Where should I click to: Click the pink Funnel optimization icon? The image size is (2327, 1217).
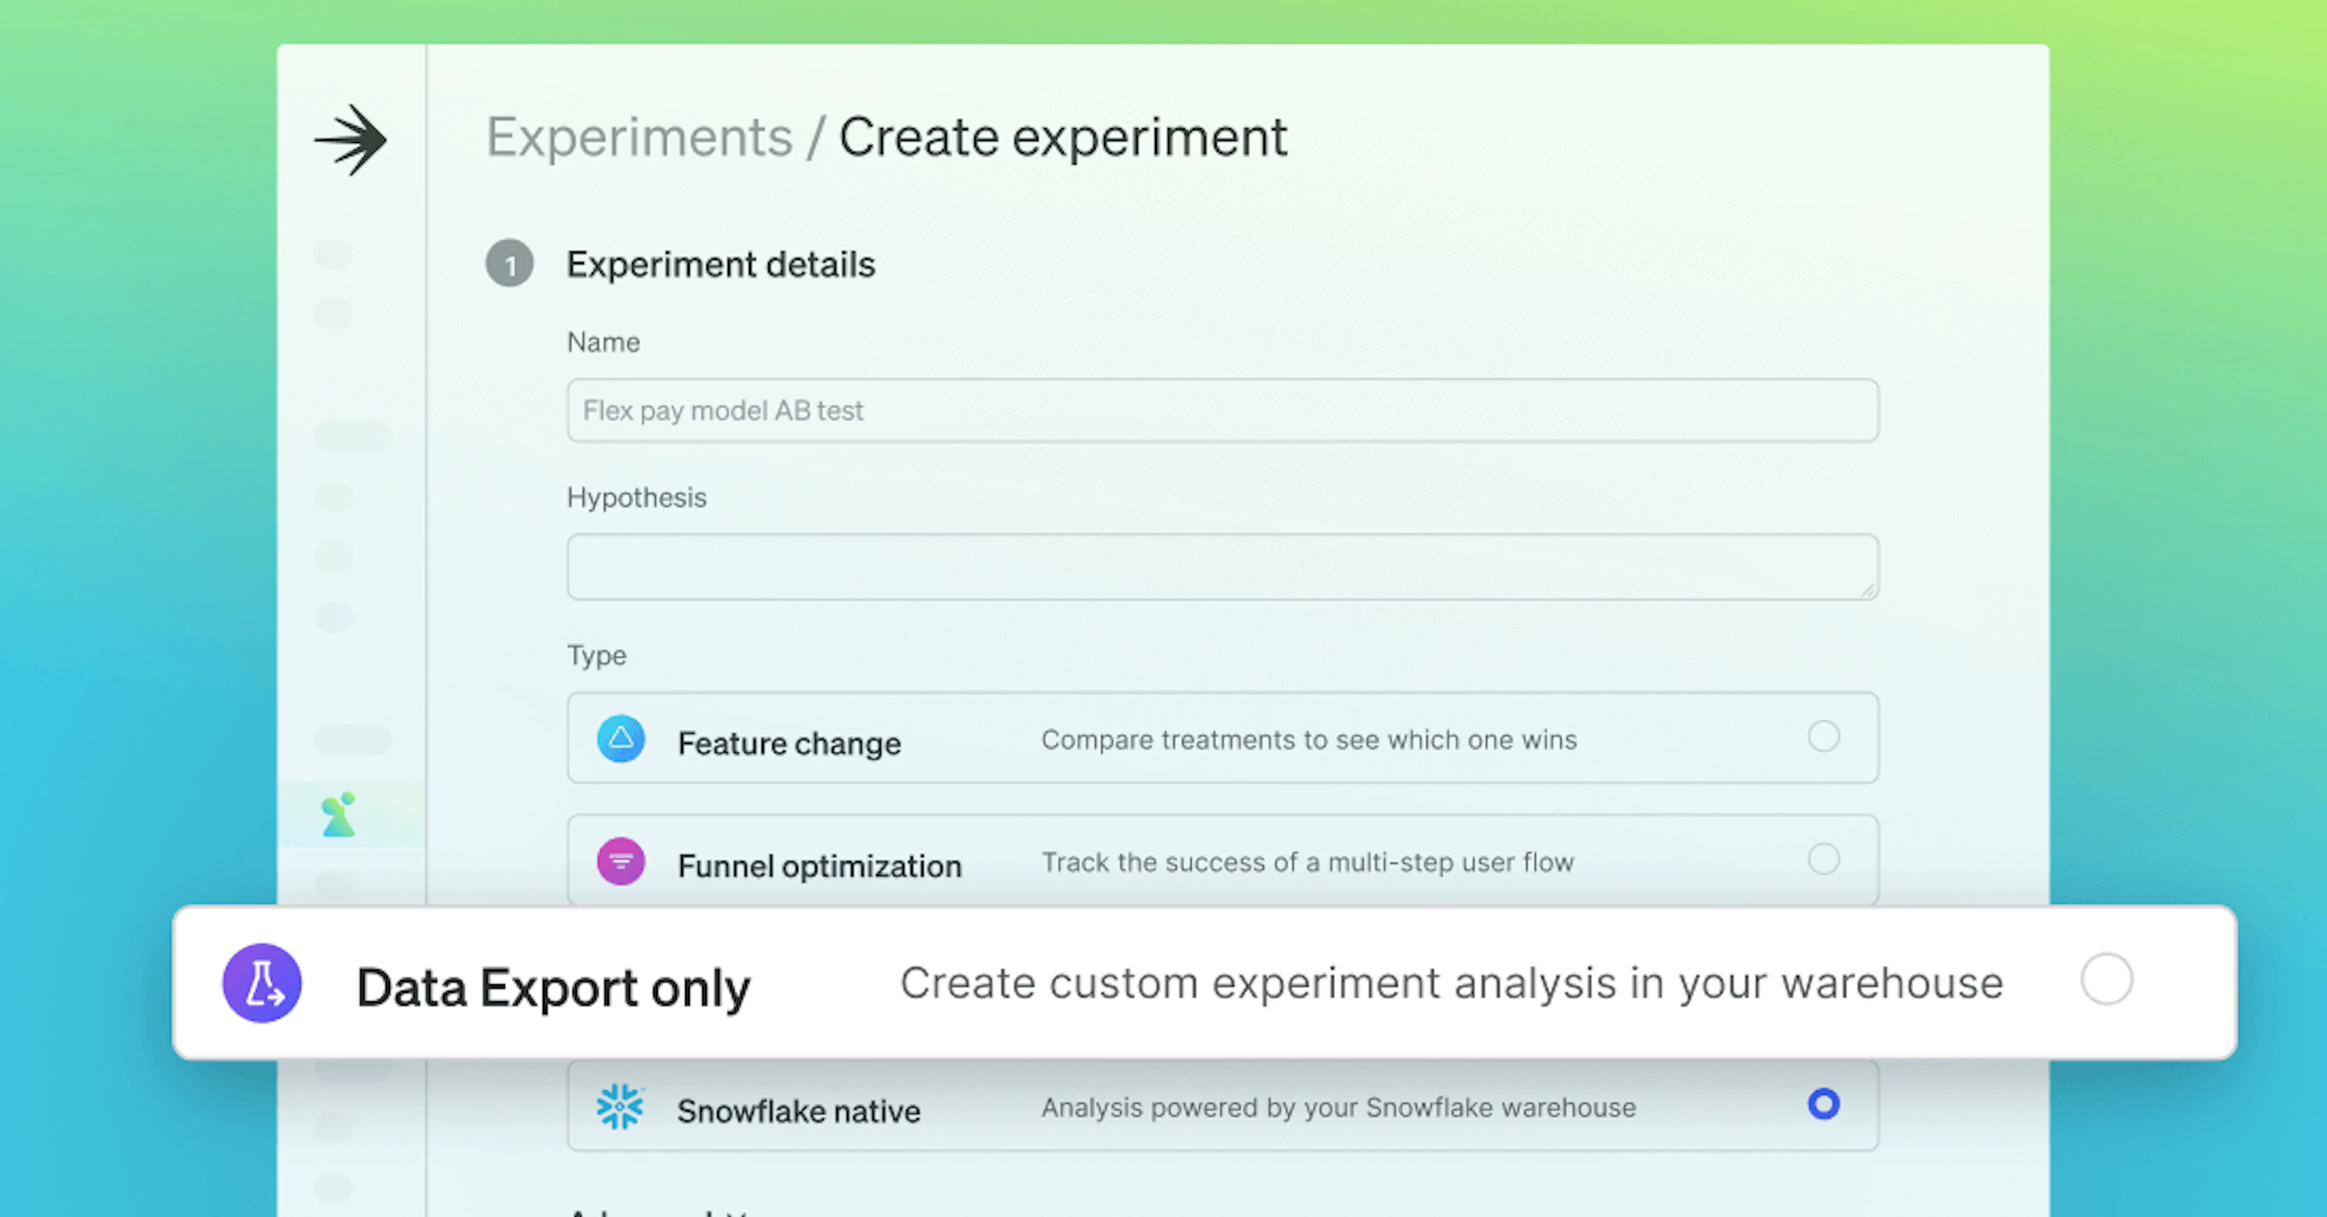[x=621, y=860]
